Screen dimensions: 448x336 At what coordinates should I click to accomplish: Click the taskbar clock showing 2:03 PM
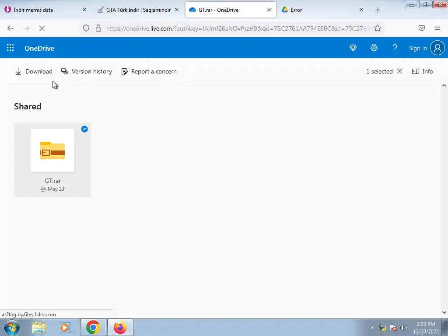pos(426,328)
